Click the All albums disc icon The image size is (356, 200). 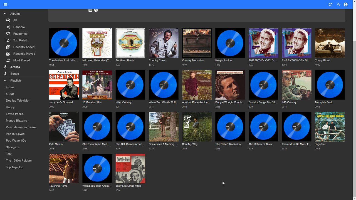(x=8, y=20)
